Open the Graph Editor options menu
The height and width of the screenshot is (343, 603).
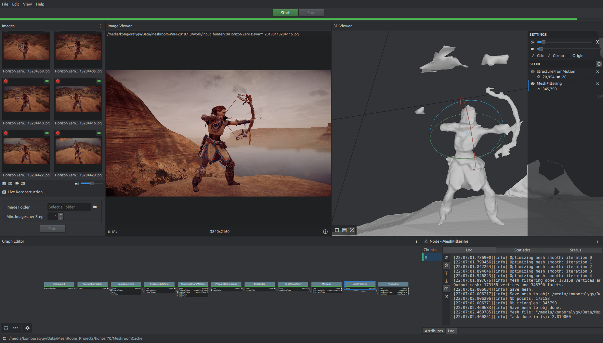[416, 241]
